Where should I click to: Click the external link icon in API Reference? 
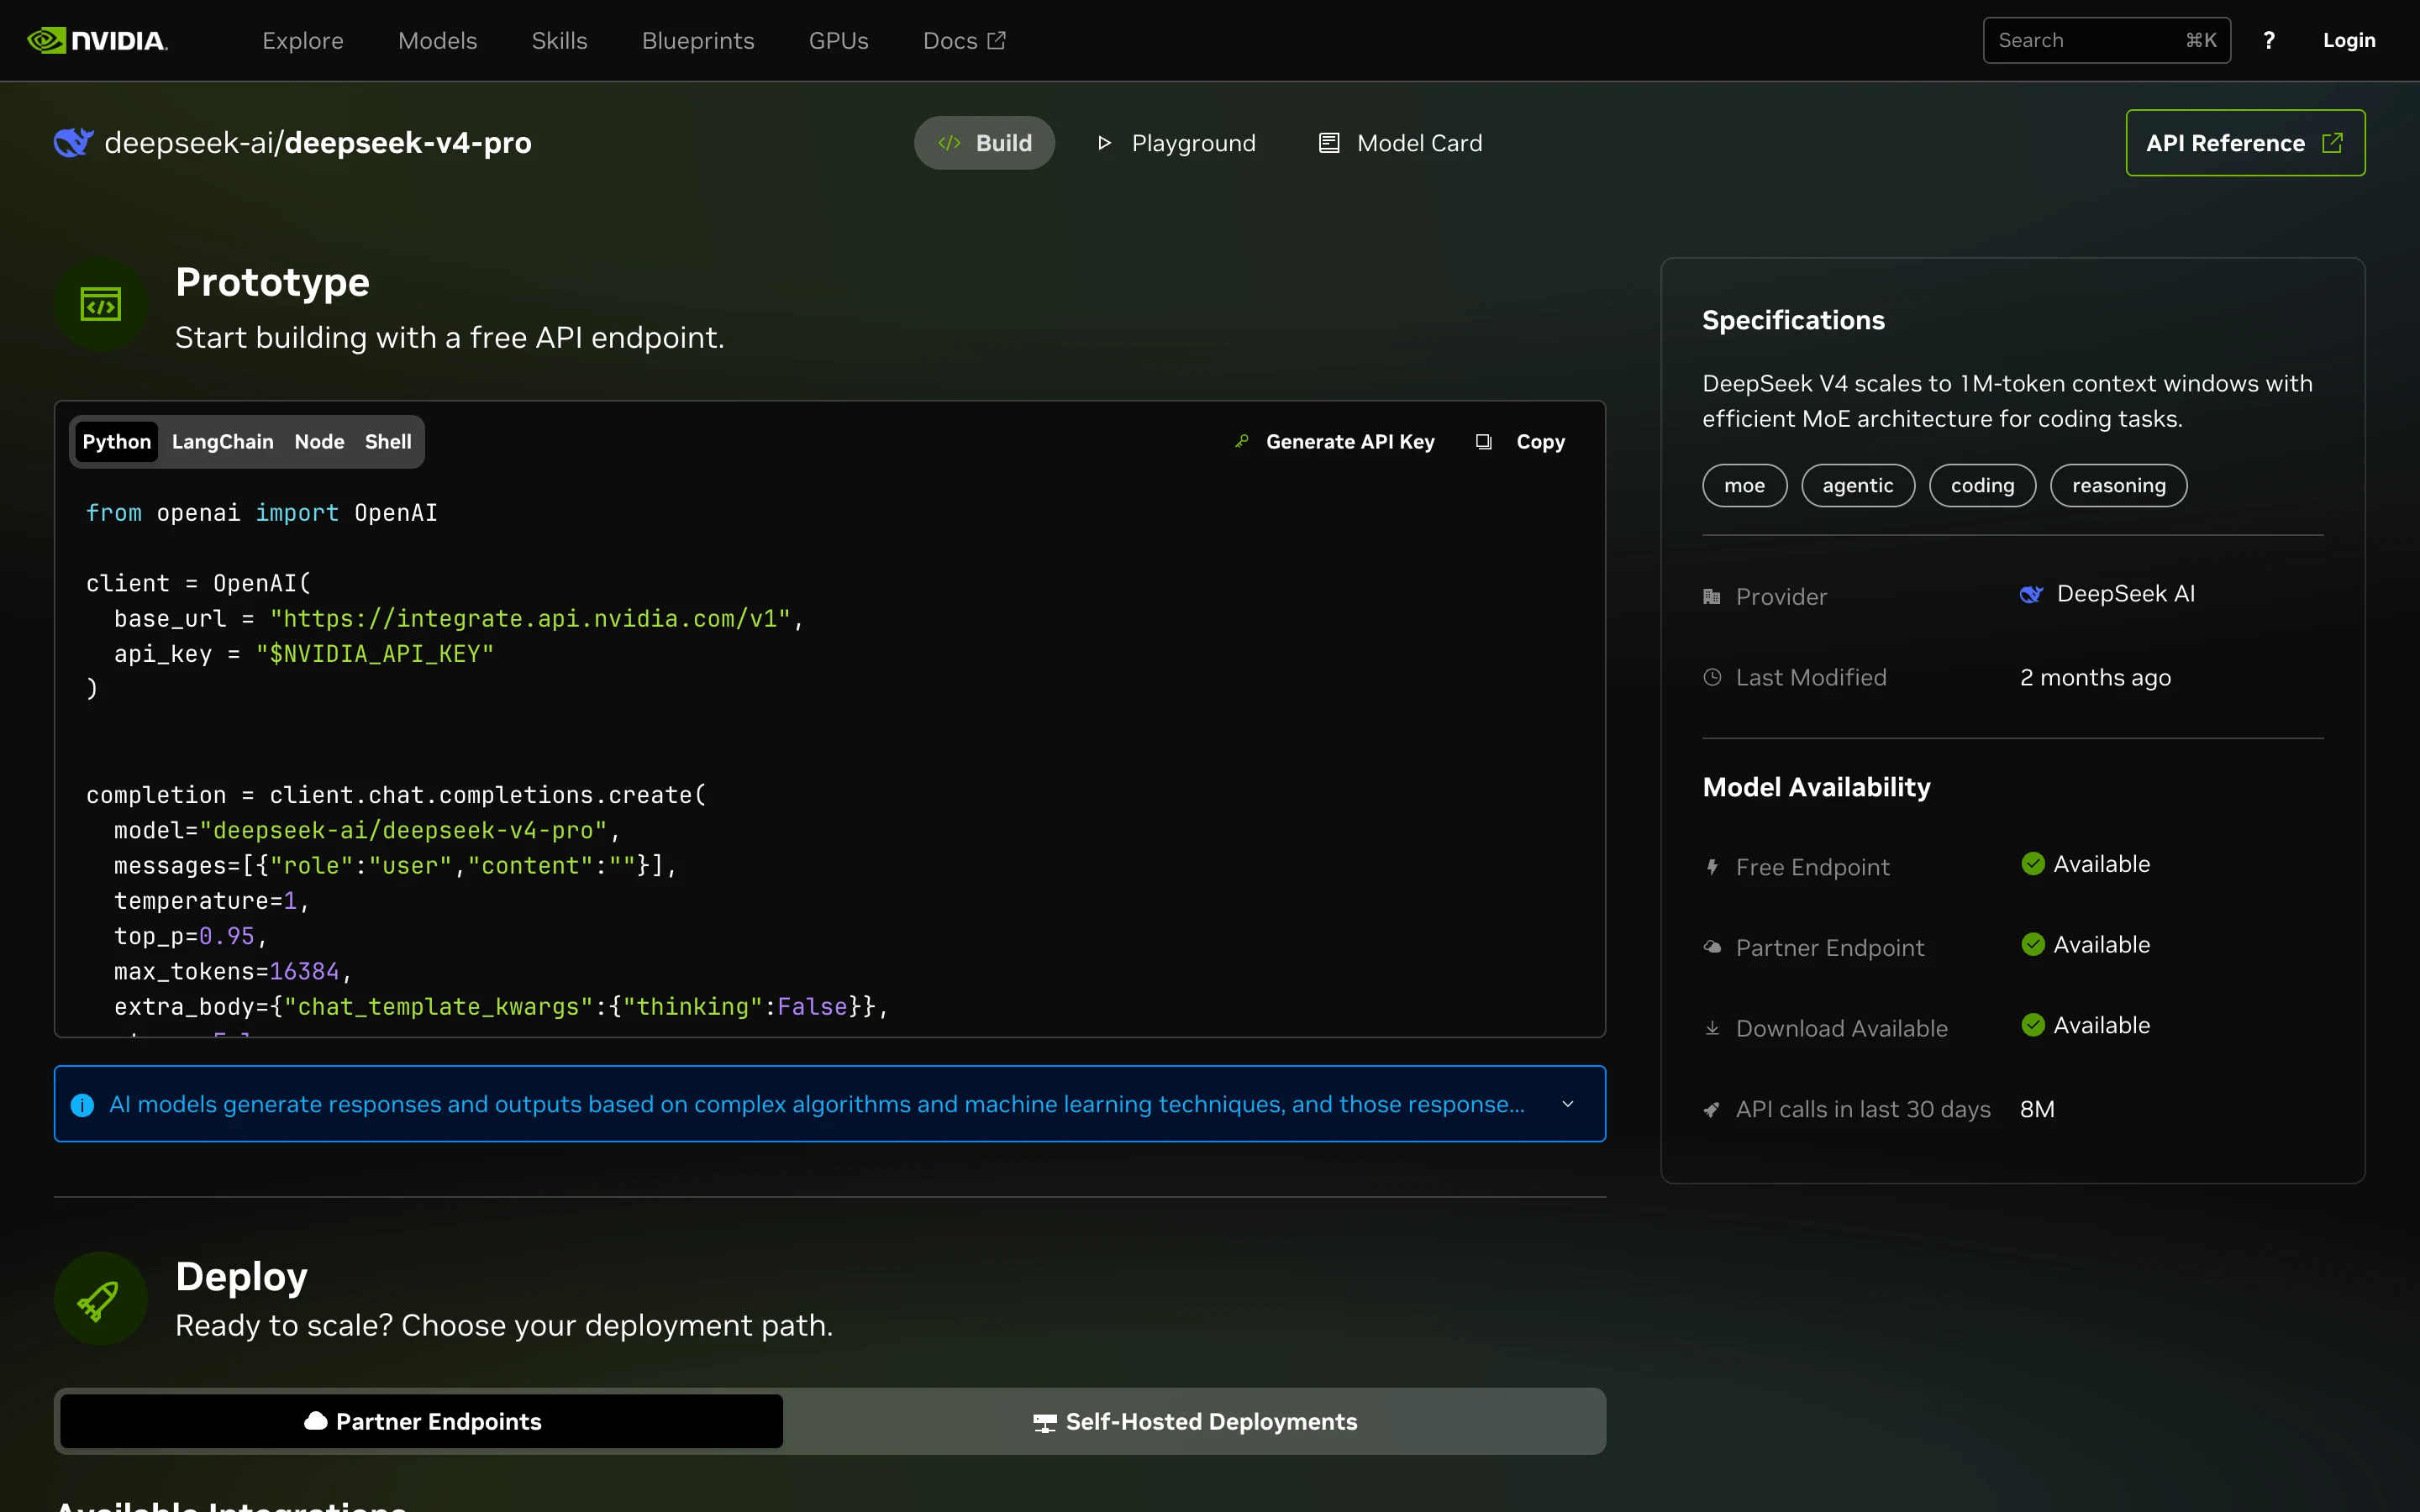click(2332, 143)
